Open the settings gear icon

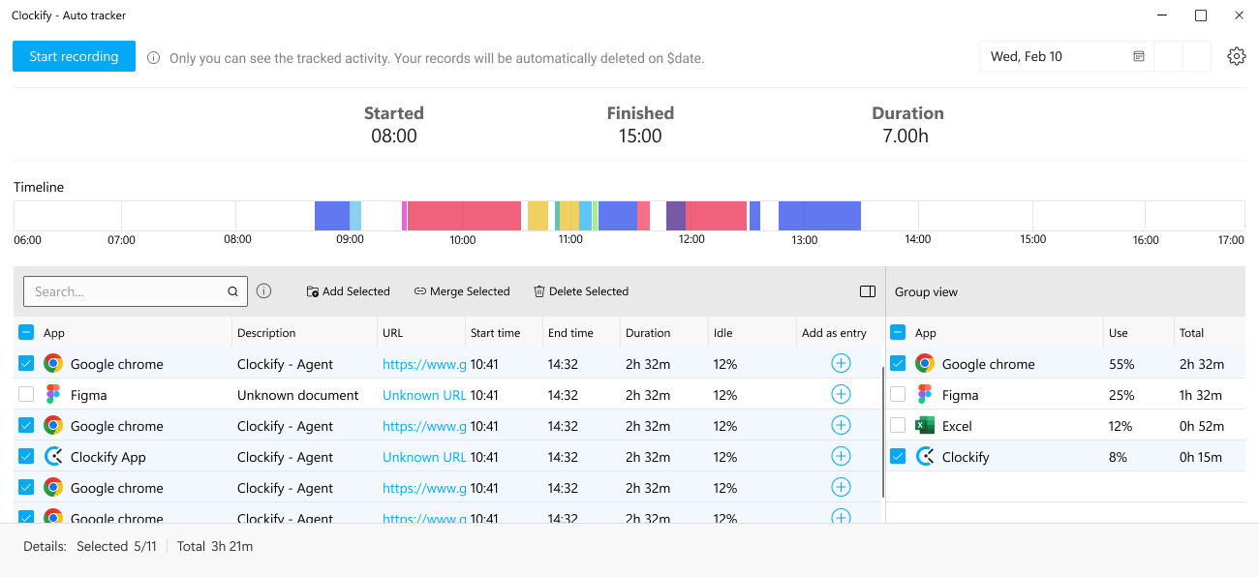click(1236, 56)
